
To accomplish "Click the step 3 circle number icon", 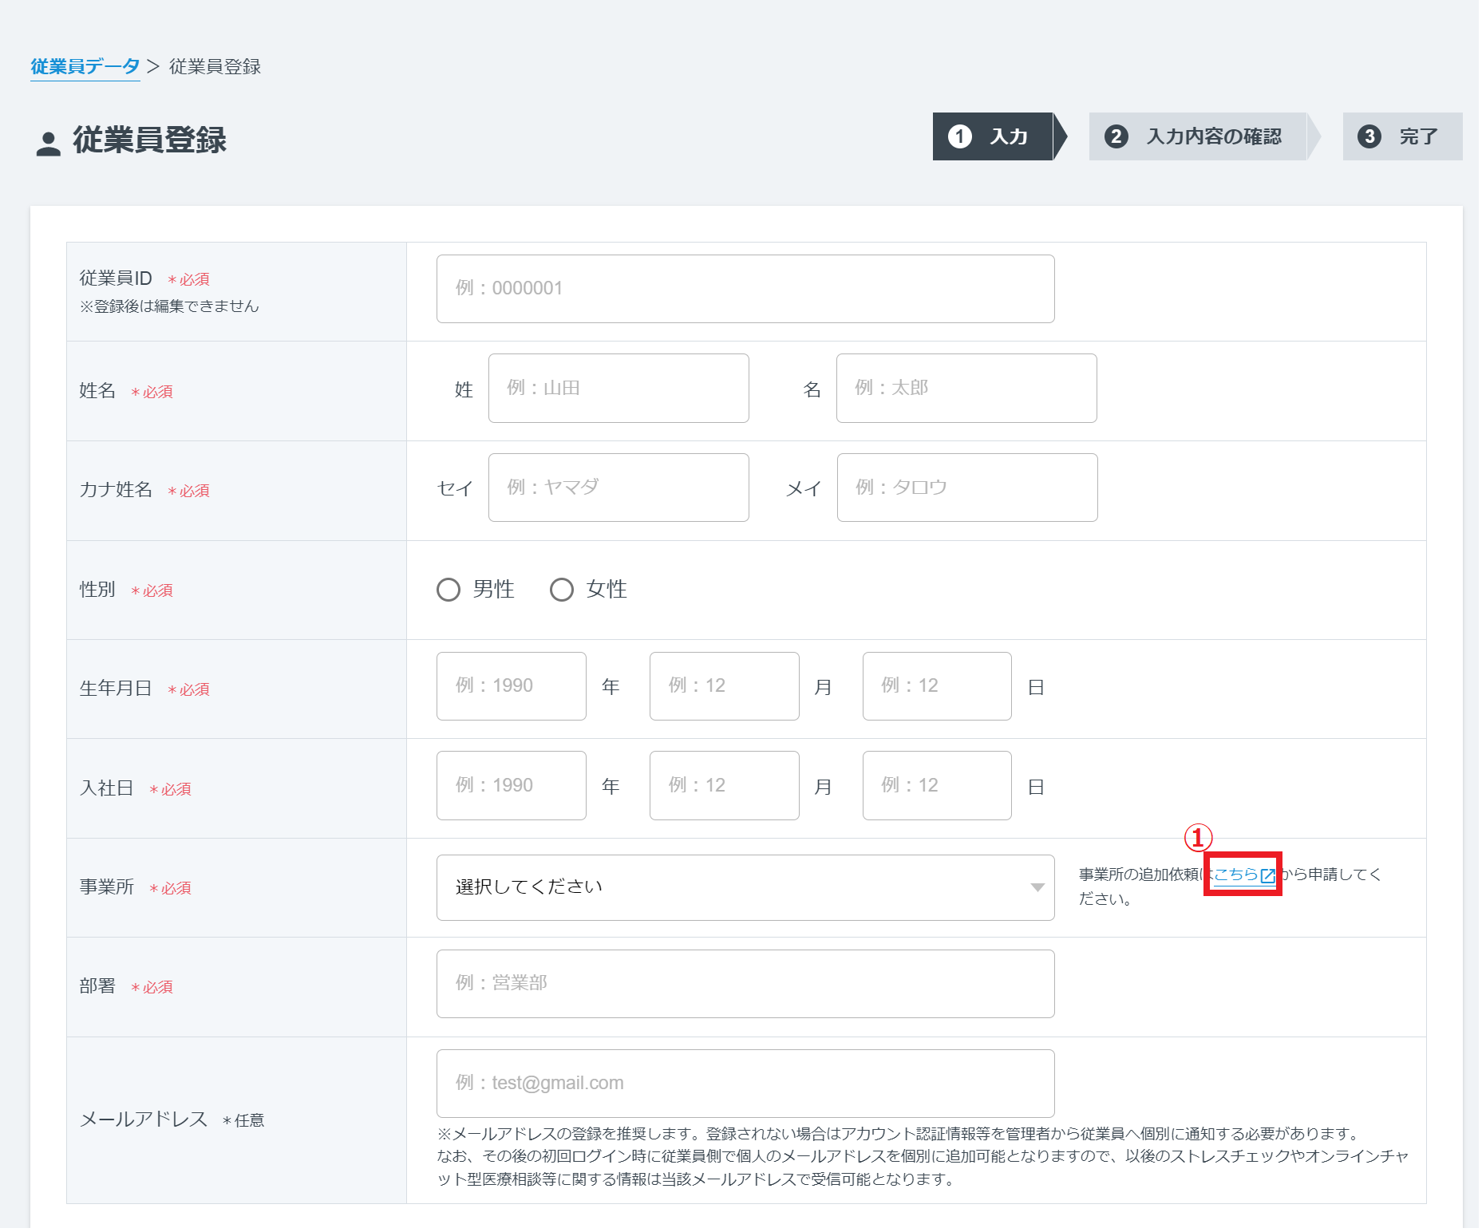I will (x=1369, y=136).
